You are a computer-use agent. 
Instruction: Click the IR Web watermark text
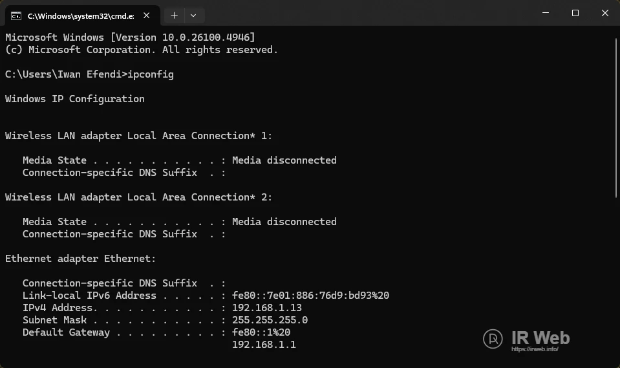[x=540, y=337]
